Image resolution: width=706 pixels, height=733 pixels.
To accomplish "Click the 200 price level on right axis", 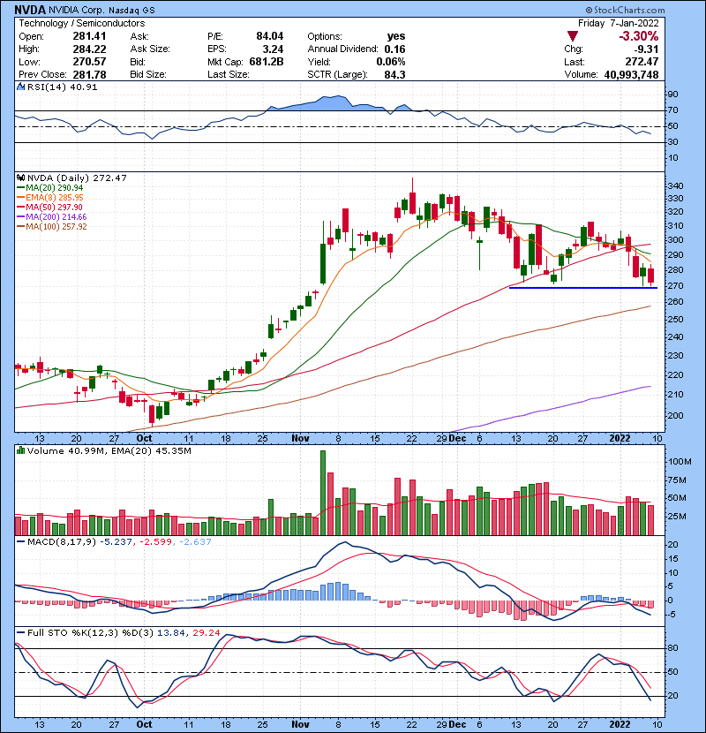I will pos(676,415).
